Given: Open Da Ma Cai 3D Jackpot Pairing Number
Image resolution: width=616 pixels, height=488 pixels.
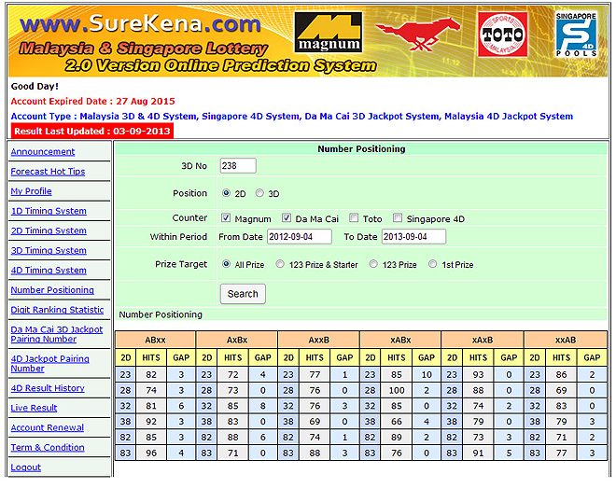Looking at the screenshot, I should click(57, 334).
